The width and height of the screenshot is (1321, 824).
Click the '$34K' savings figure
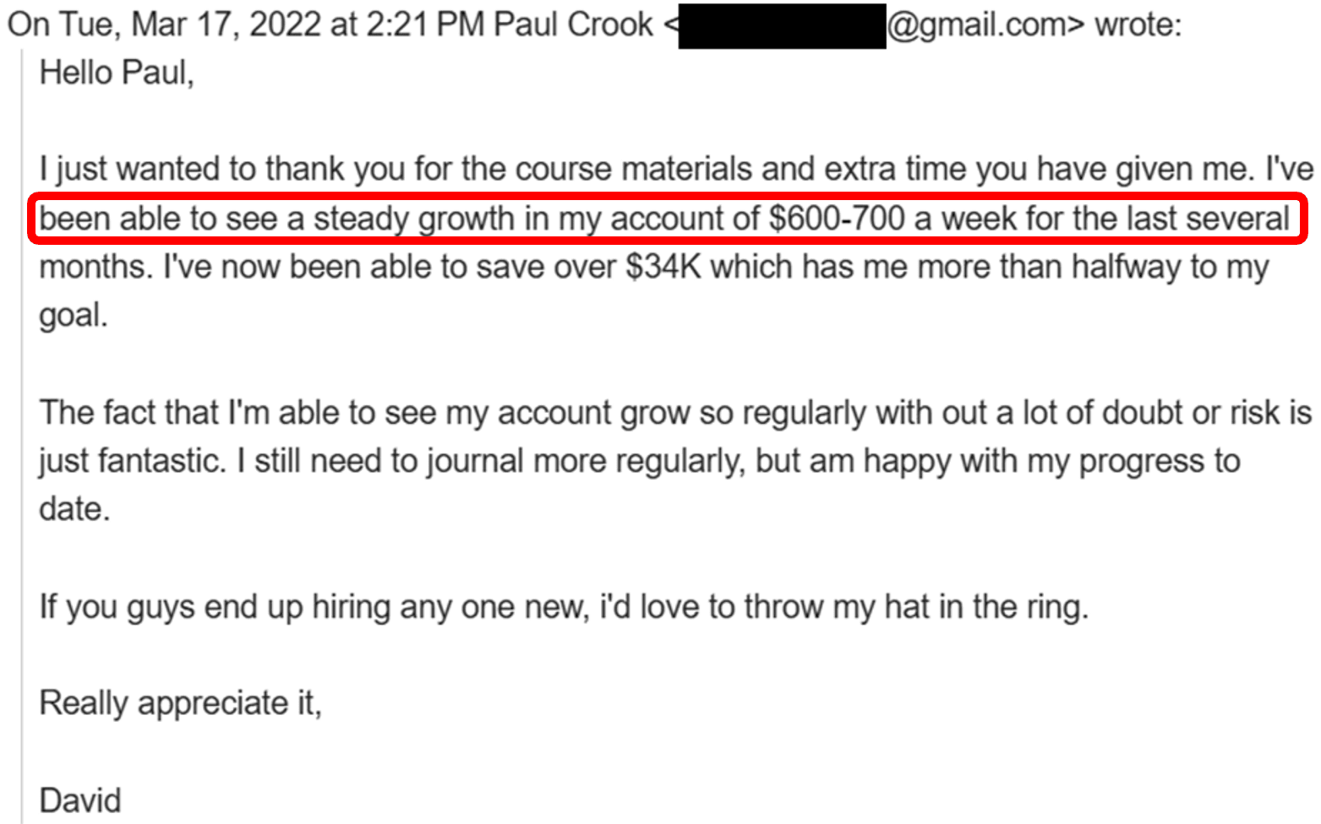663,267
